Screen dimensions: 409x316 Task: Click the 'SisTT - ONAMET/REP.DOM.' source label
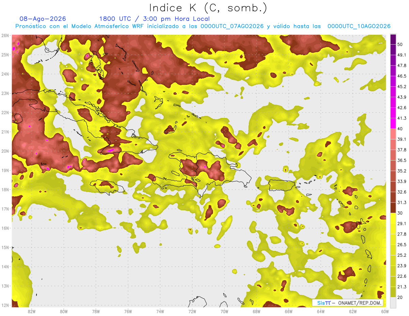point(348,303)
